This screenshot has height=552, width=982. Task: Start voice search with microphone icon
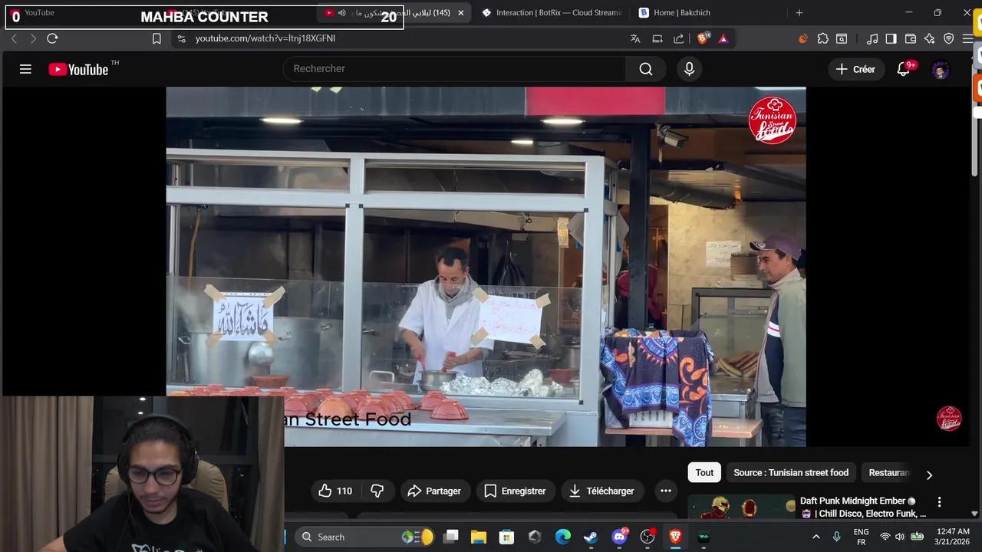[689, 69]
